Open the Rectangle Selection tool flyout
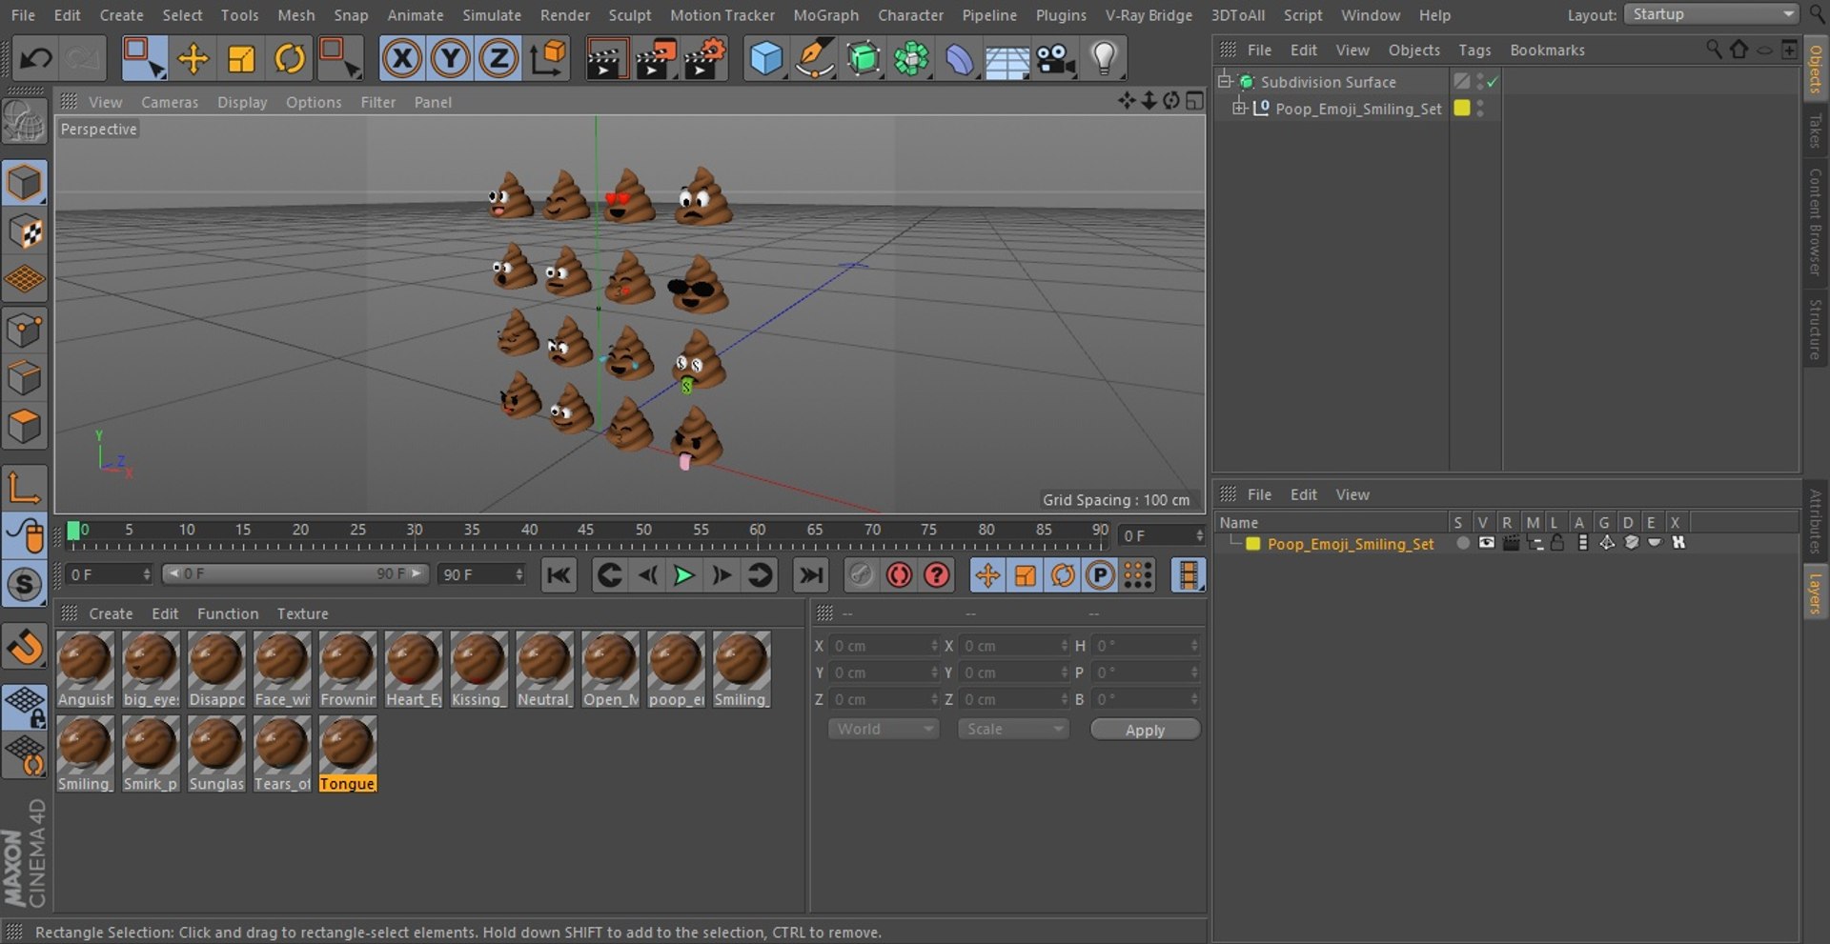Image resolution: width=1830 pixels, height=944 pixels. pos(144,59)
